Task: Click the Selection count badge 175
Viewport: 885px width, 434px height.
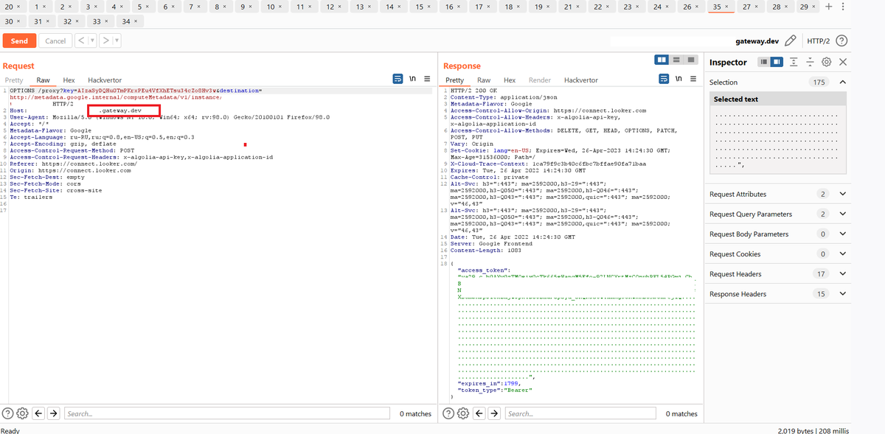Action: point(819,82)
